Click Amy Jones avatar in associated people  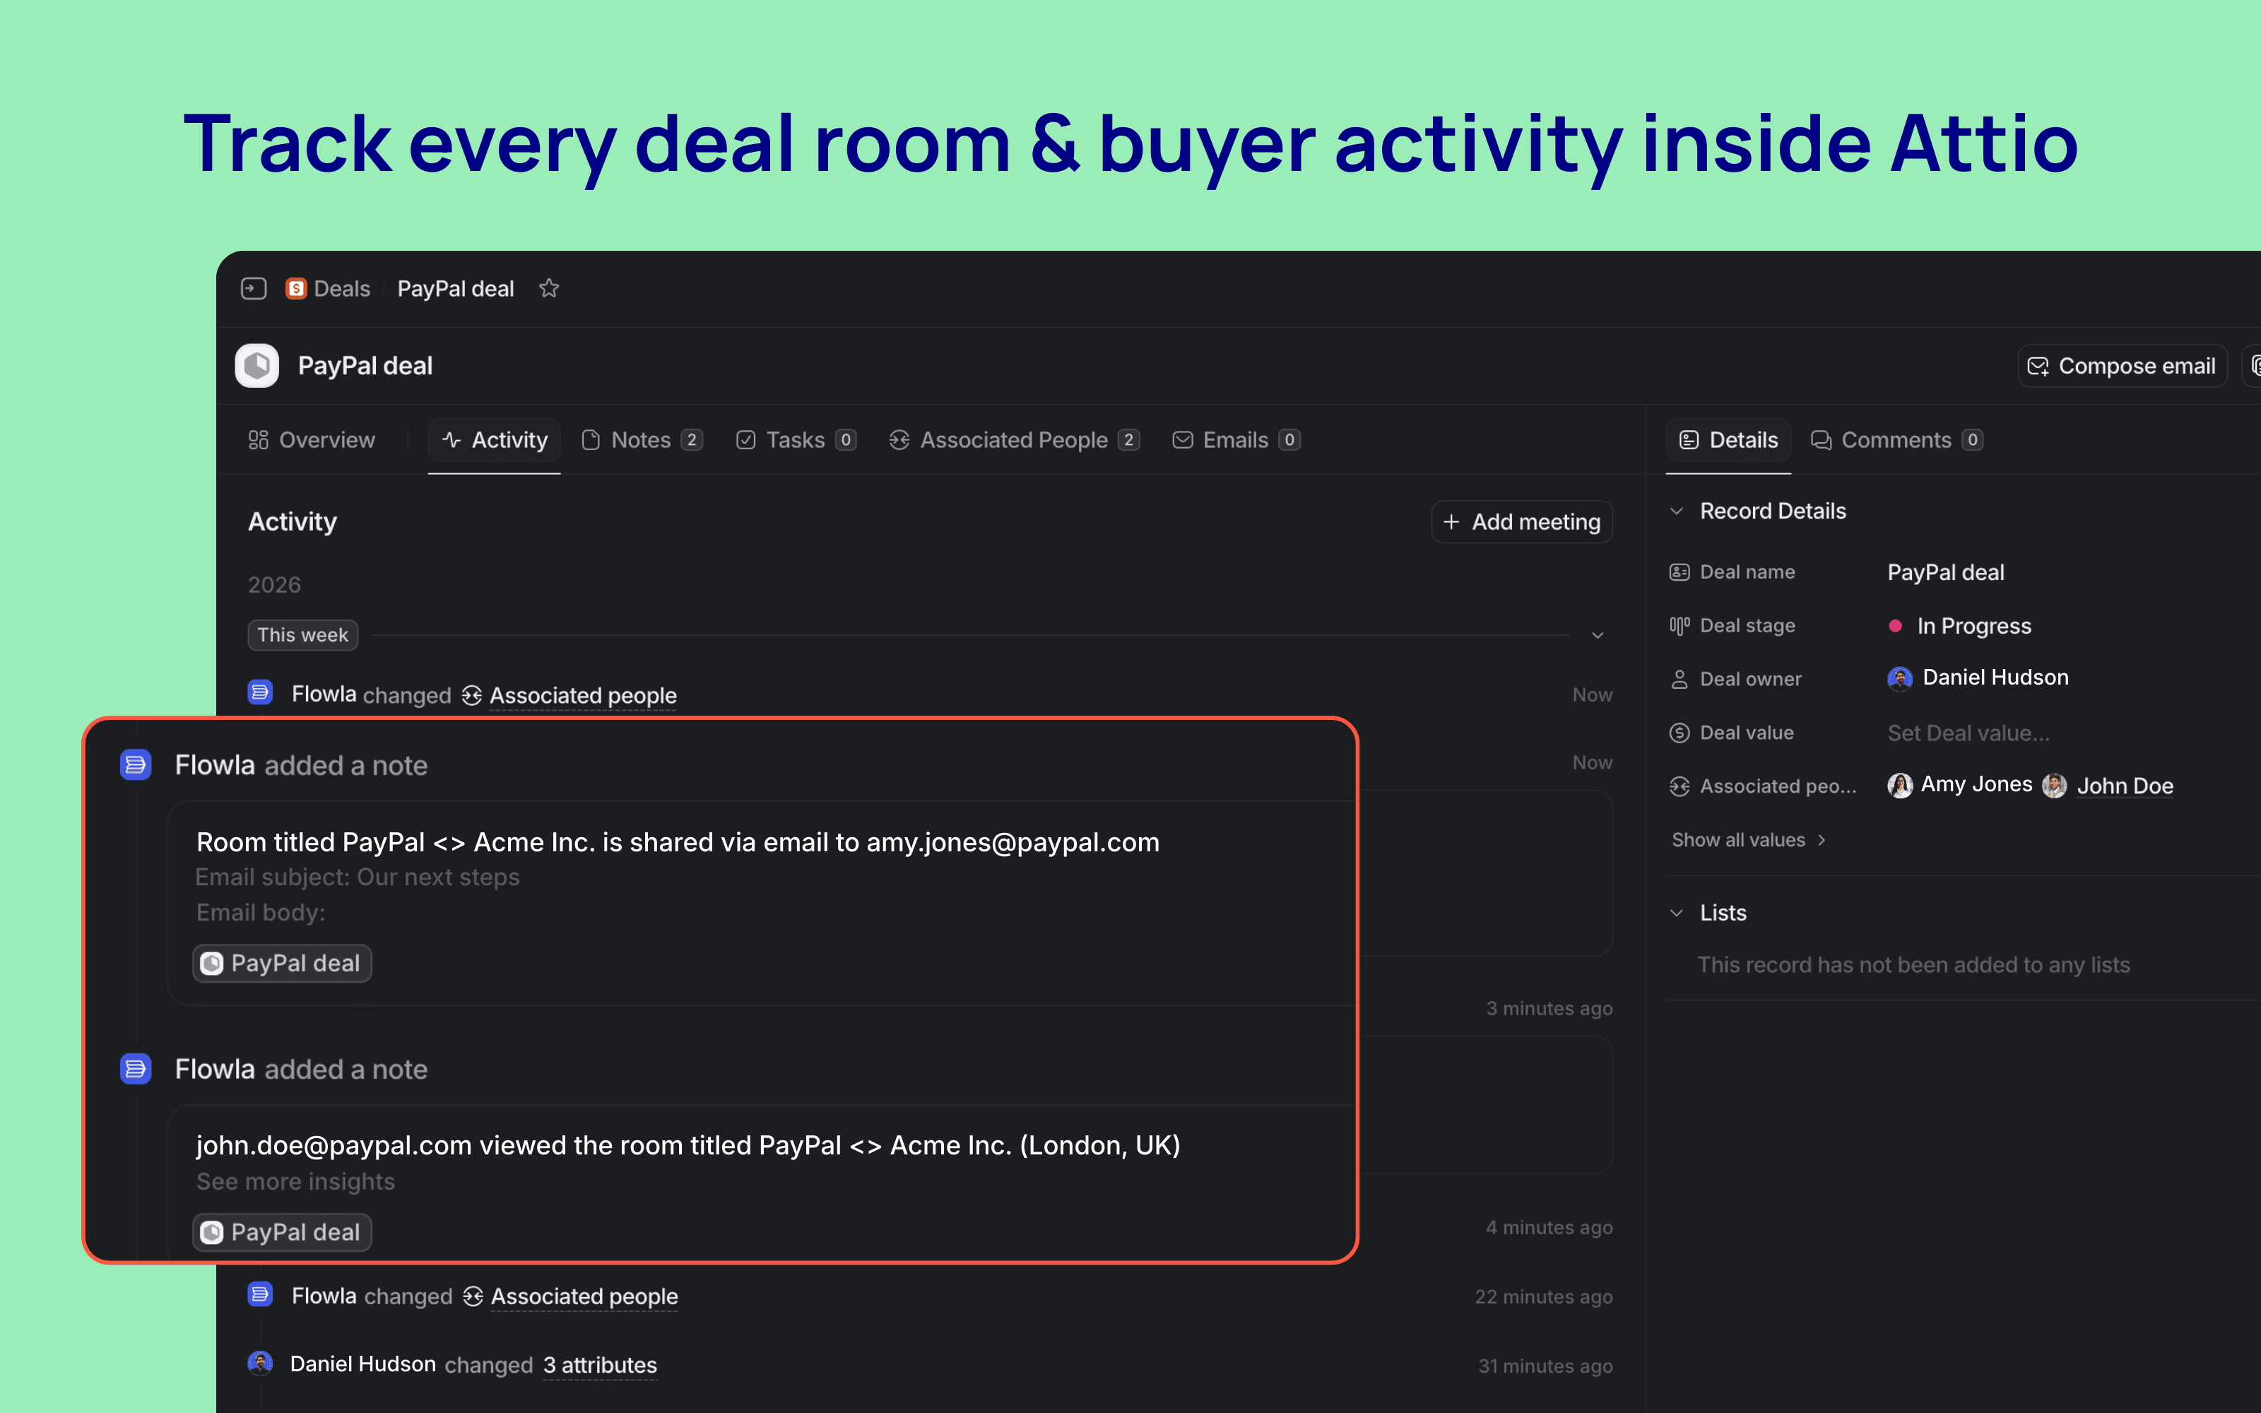1899,785
